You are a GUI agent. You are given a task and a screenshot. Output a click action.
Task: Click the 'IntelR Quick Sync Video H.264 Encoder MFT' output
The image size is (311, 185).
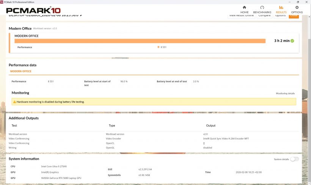(226, 139)
